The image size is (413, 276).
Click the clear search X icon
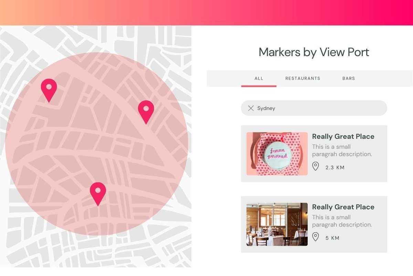point(251,108)
